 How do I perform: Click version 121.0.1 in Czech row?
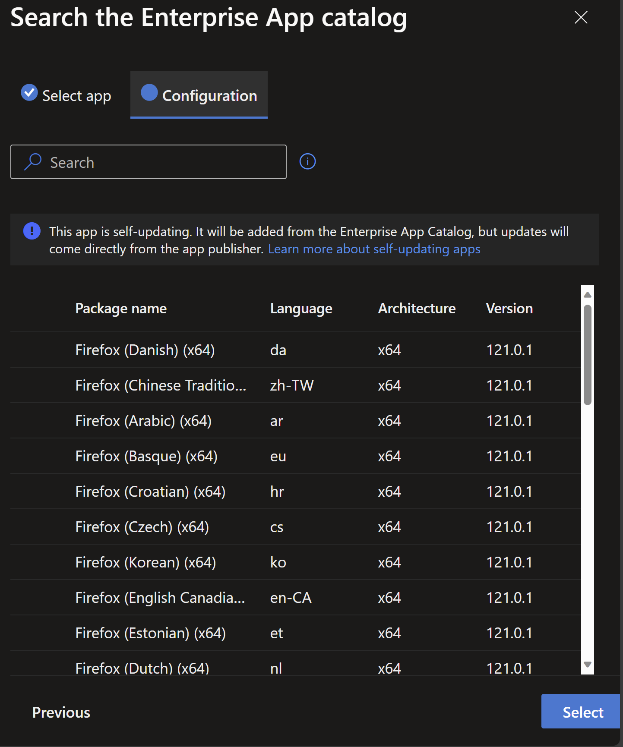tap(509, 527)
